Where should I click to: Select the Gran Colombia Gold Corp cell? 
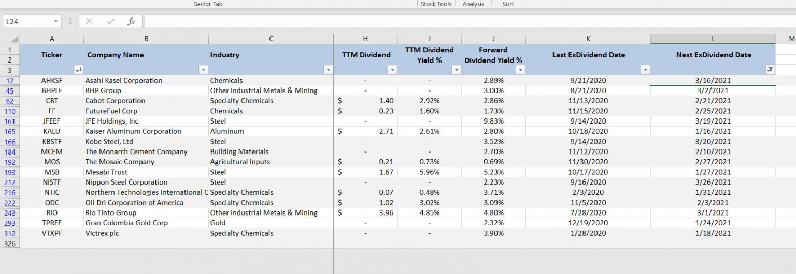click(146, 223)
